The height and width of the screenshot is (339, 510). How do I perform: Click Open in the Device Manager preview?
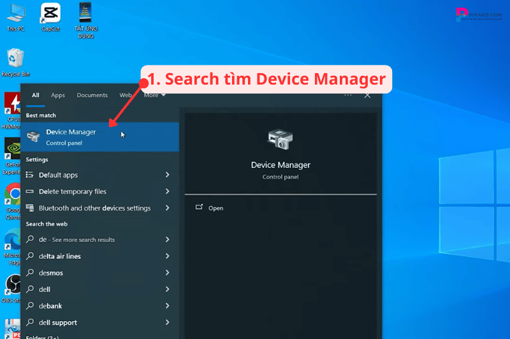(215, 208)
